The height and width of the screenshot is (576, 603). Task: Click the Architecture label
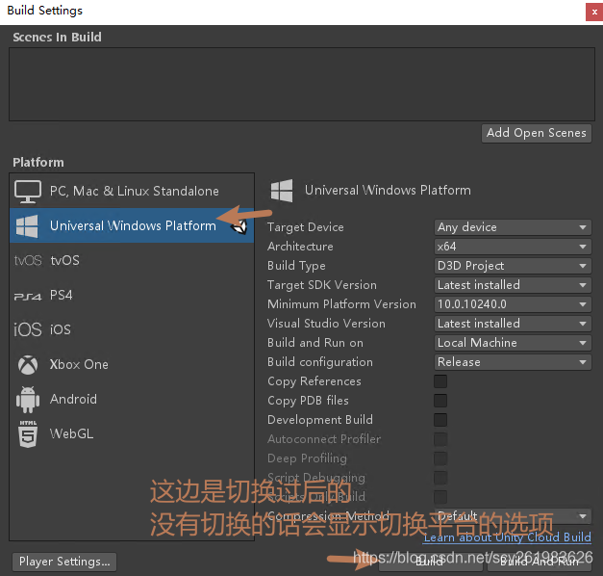(x=300, y=247)
